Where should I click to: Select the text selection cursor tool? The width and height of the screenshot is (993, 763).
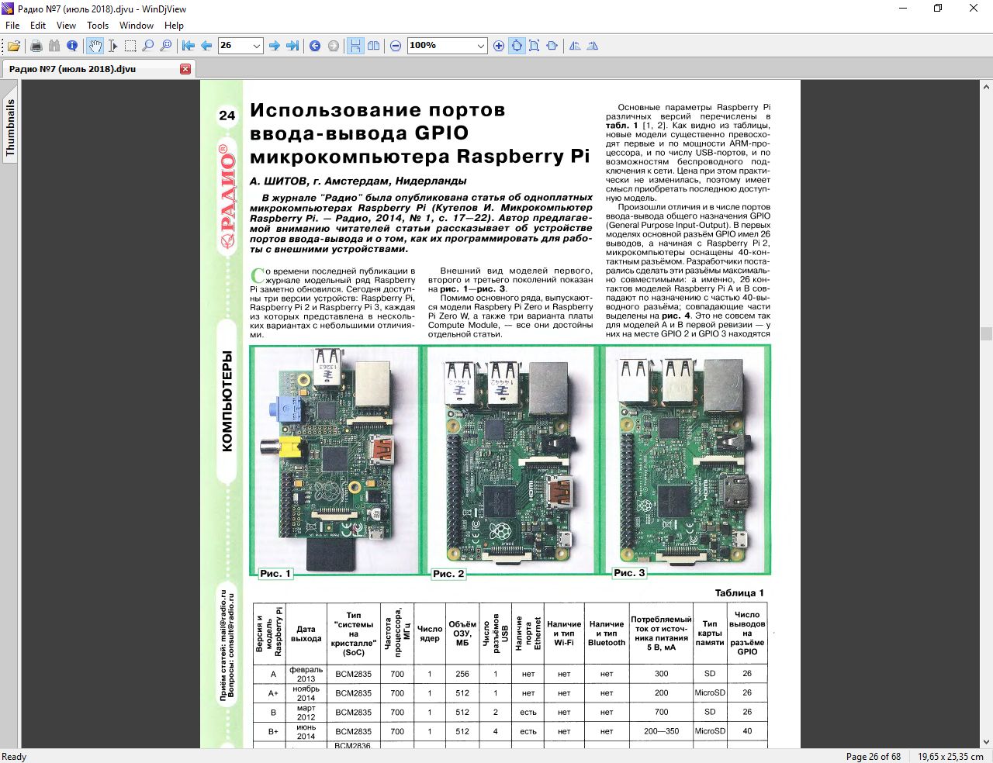[112, 46]
